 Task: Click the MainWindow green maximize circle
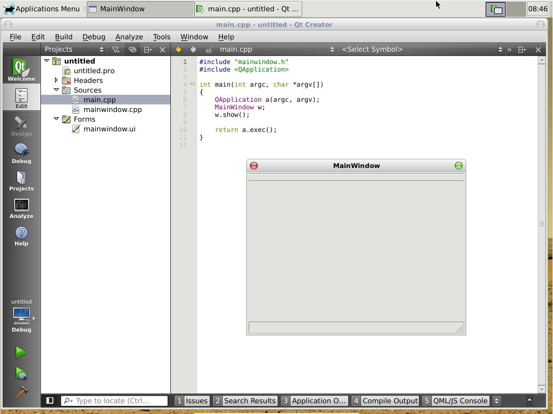coord(459,166)
